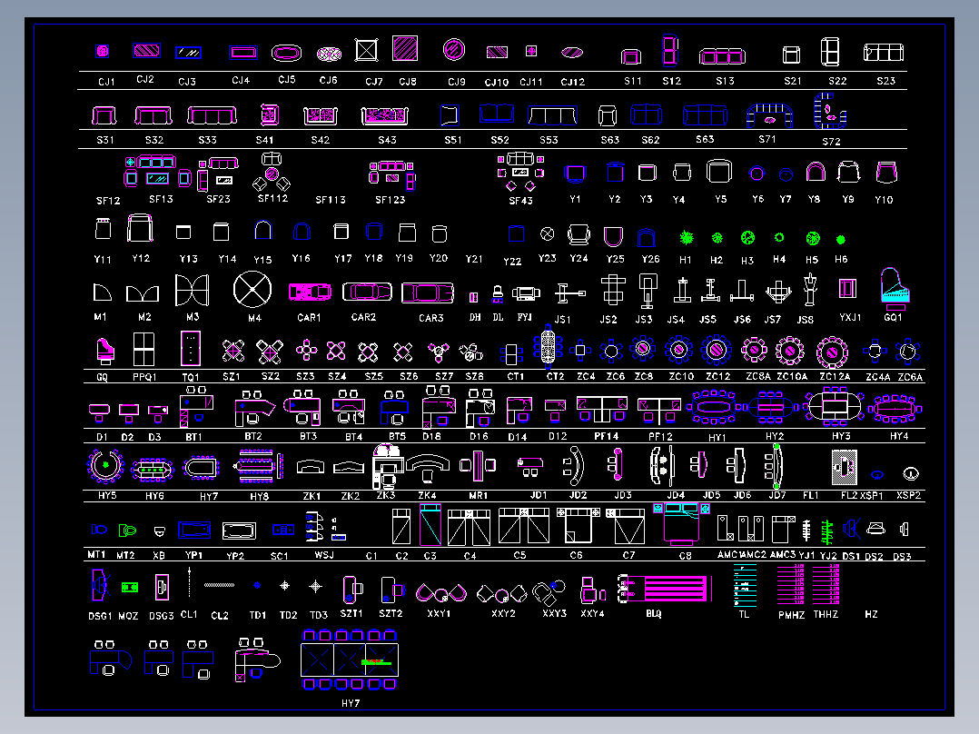Pick the TL cyan staircase symbol

click(x=745, y=585)
